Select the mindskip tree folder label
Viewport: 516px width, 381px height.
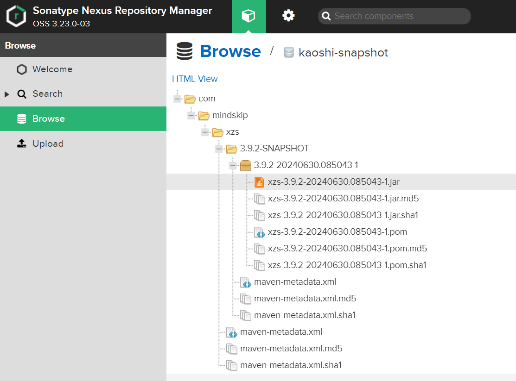click(x=230, y=115)
